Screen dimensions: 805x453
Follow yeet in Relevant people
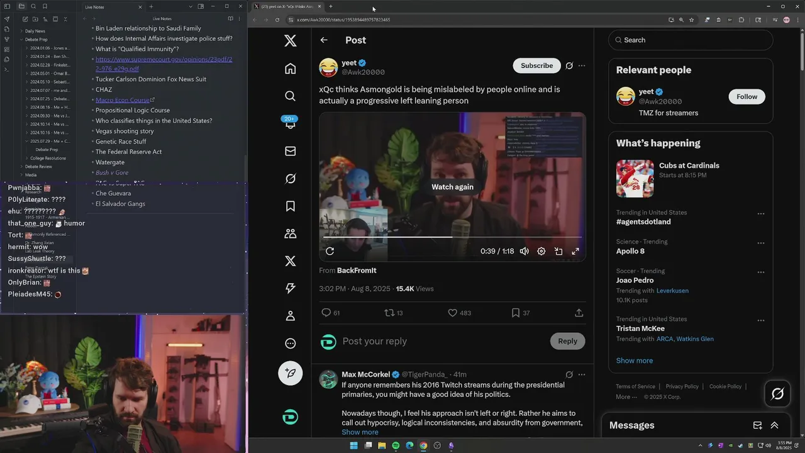coord(747,97)
